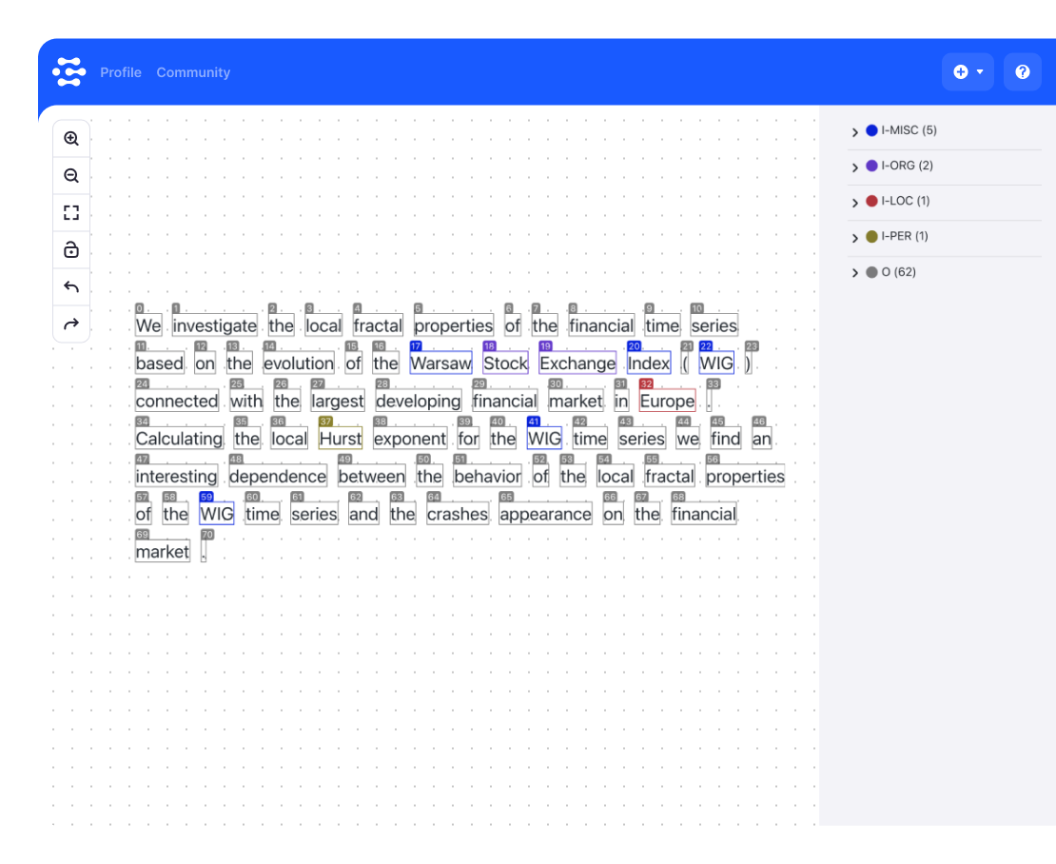Click the O (62) label entry

[x=898, y=272]
